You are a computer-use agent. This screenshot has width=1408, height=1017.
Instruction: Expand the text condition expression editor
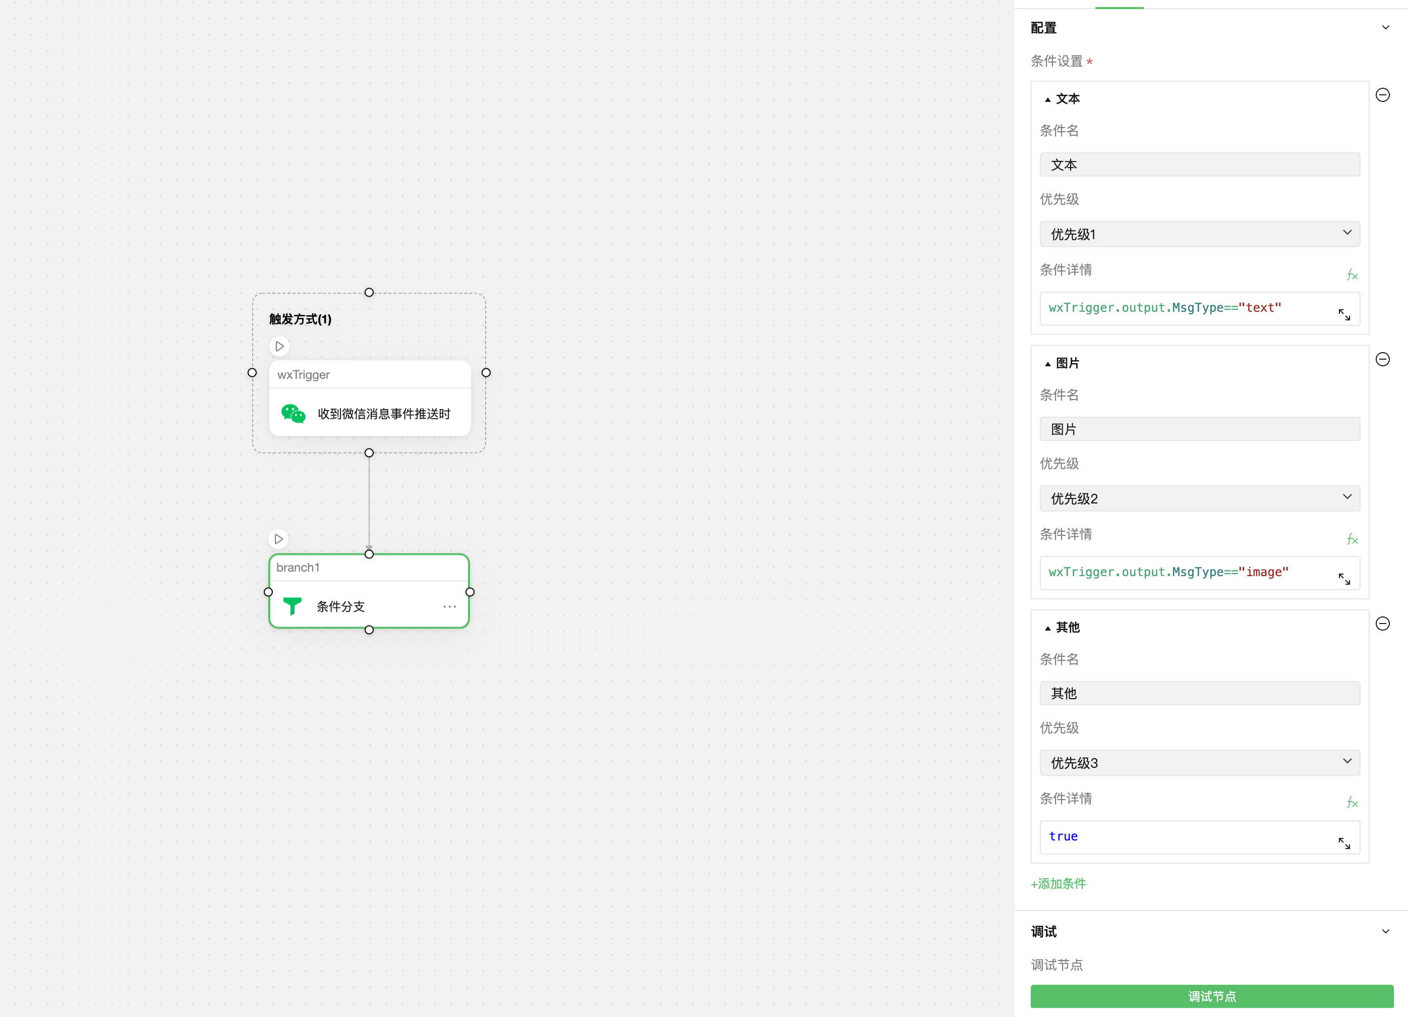(1344, 315)
